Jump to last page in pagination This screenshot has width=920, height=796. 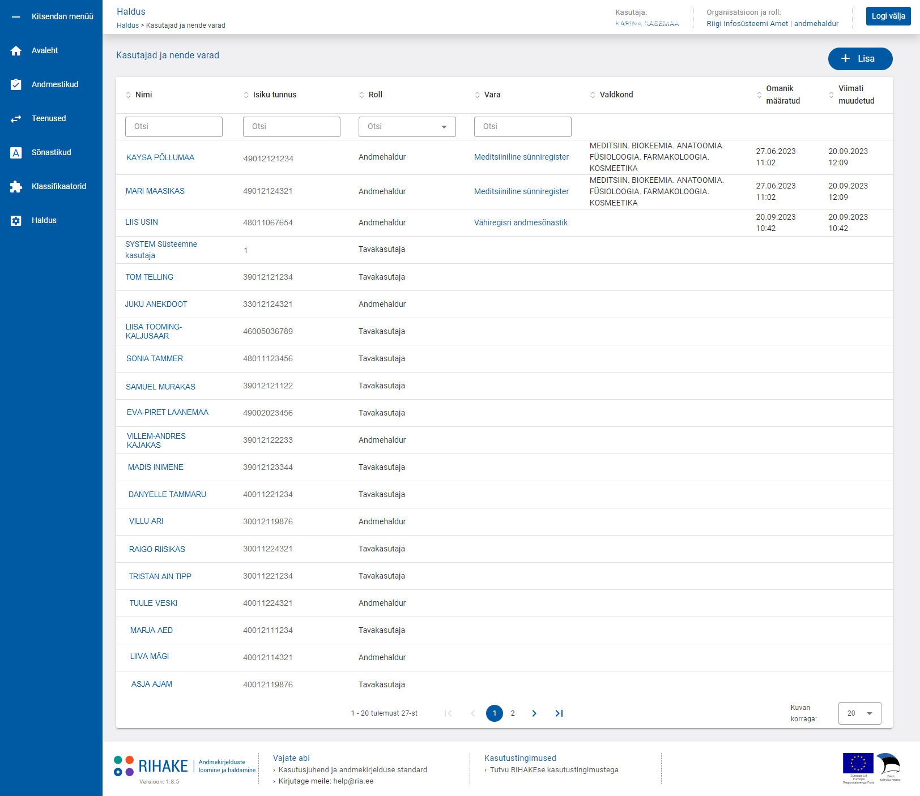coord(559,713)
